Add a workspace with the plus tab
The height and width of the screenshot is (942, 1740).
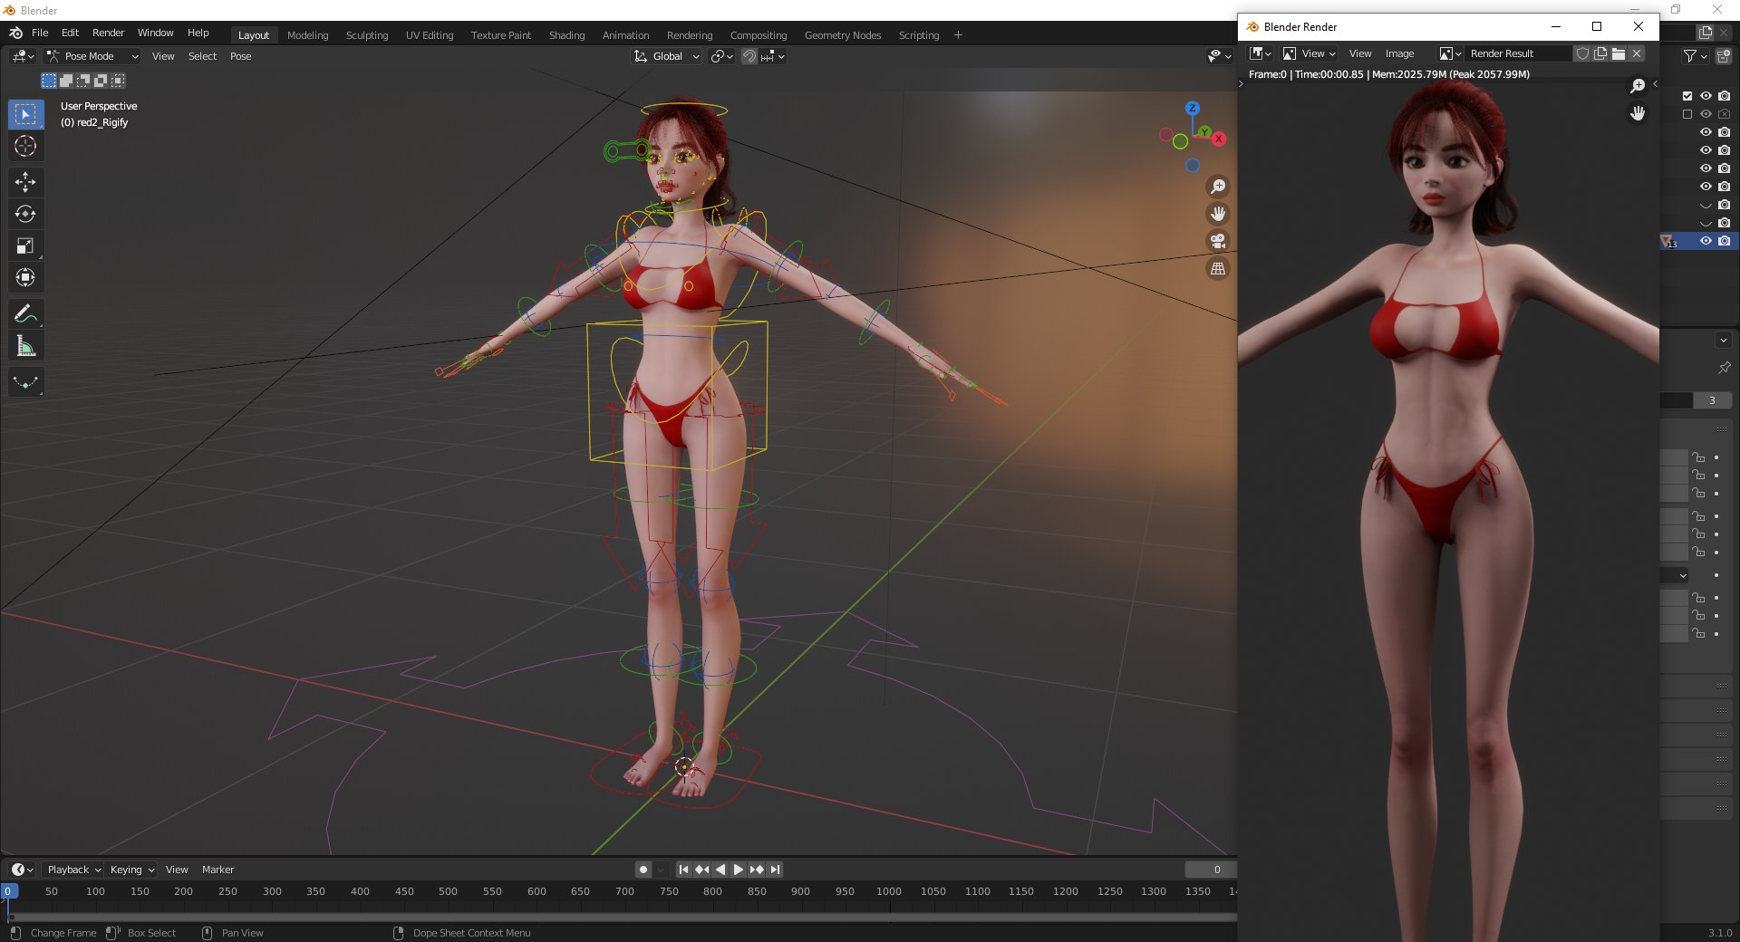pyautogui.click(x=958, y=35)
